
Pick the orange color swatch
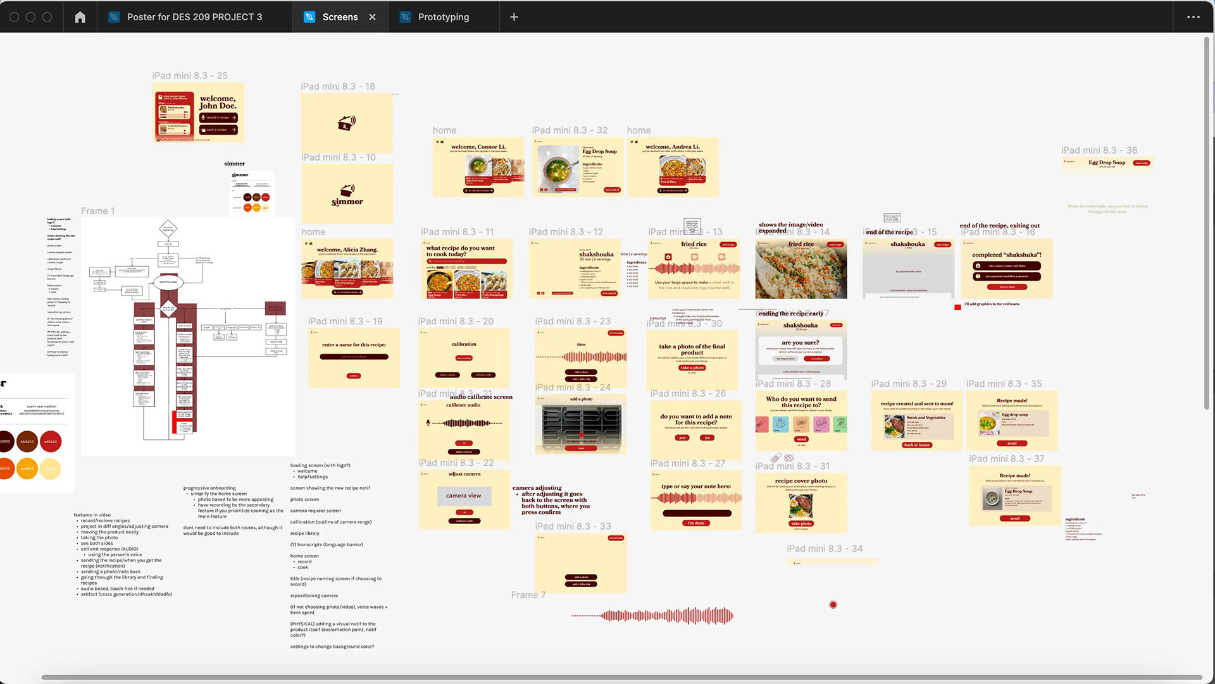[x=27, y=468]
